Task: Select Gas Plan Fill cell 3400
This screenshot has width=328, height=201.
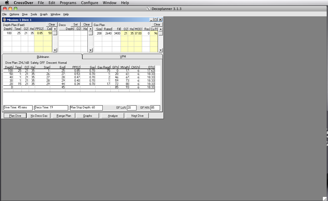Action: pyautogui.click(x=116, y=33)
